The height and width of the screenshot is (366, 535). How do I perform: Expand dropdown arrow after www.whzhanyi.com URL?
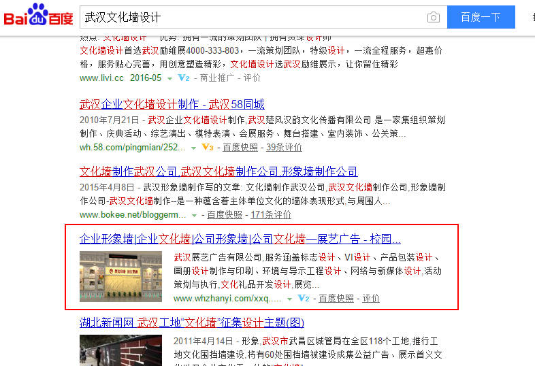click(290, 299)
